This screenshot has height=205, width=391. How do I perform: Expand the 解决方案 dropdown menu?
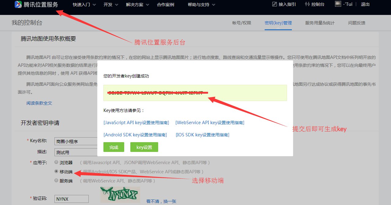coord(138,5)
